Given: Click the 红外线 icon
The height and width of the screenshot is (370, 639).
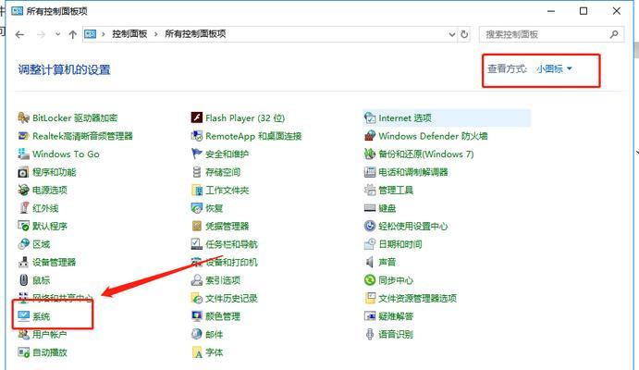Looking at the screenshot, I should (x=24, y=208).
